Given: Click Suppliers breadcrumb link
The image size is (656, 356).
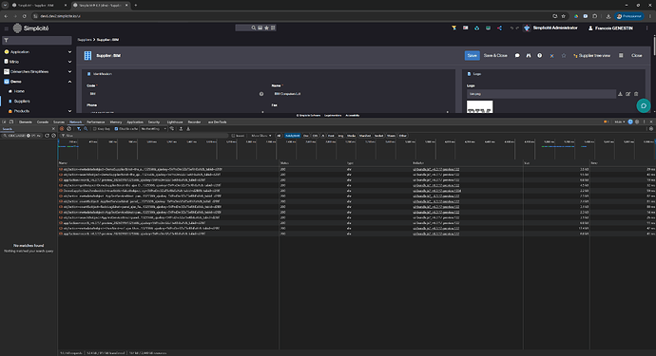Looking at the screenshot, I should point(84,40).
